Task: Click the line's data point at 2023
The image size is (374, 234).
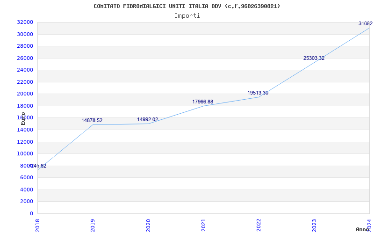Action: pyautogui.click(x=314, y=62)
